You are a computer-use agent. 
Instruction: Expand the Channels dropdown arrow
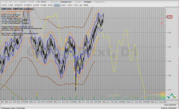coord(27,2)
